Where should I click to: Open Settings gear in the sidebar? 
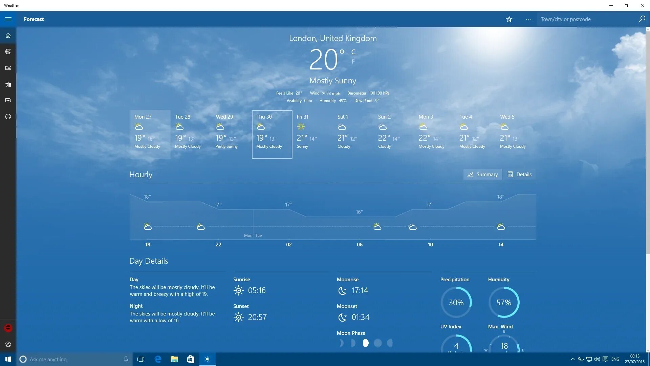(8, 344)
